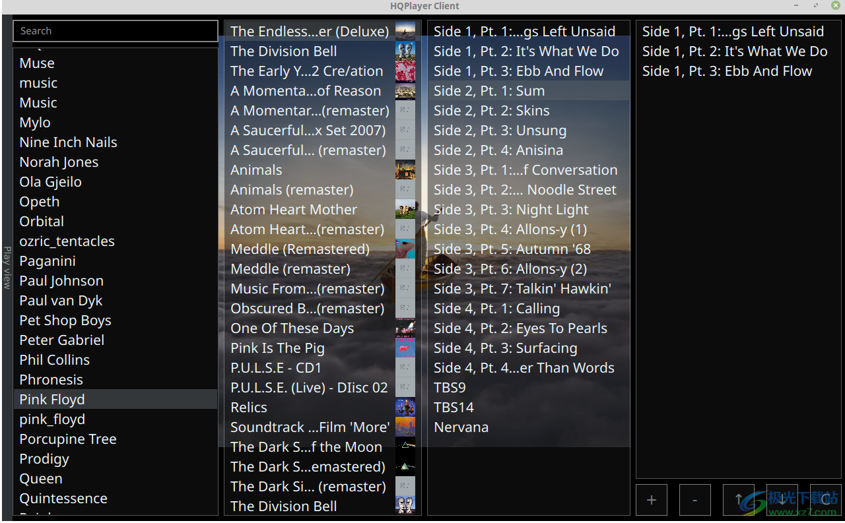Select track TBS14
Image resolution: width=845 pixels, height=523 pixels.
click(529, 408)
